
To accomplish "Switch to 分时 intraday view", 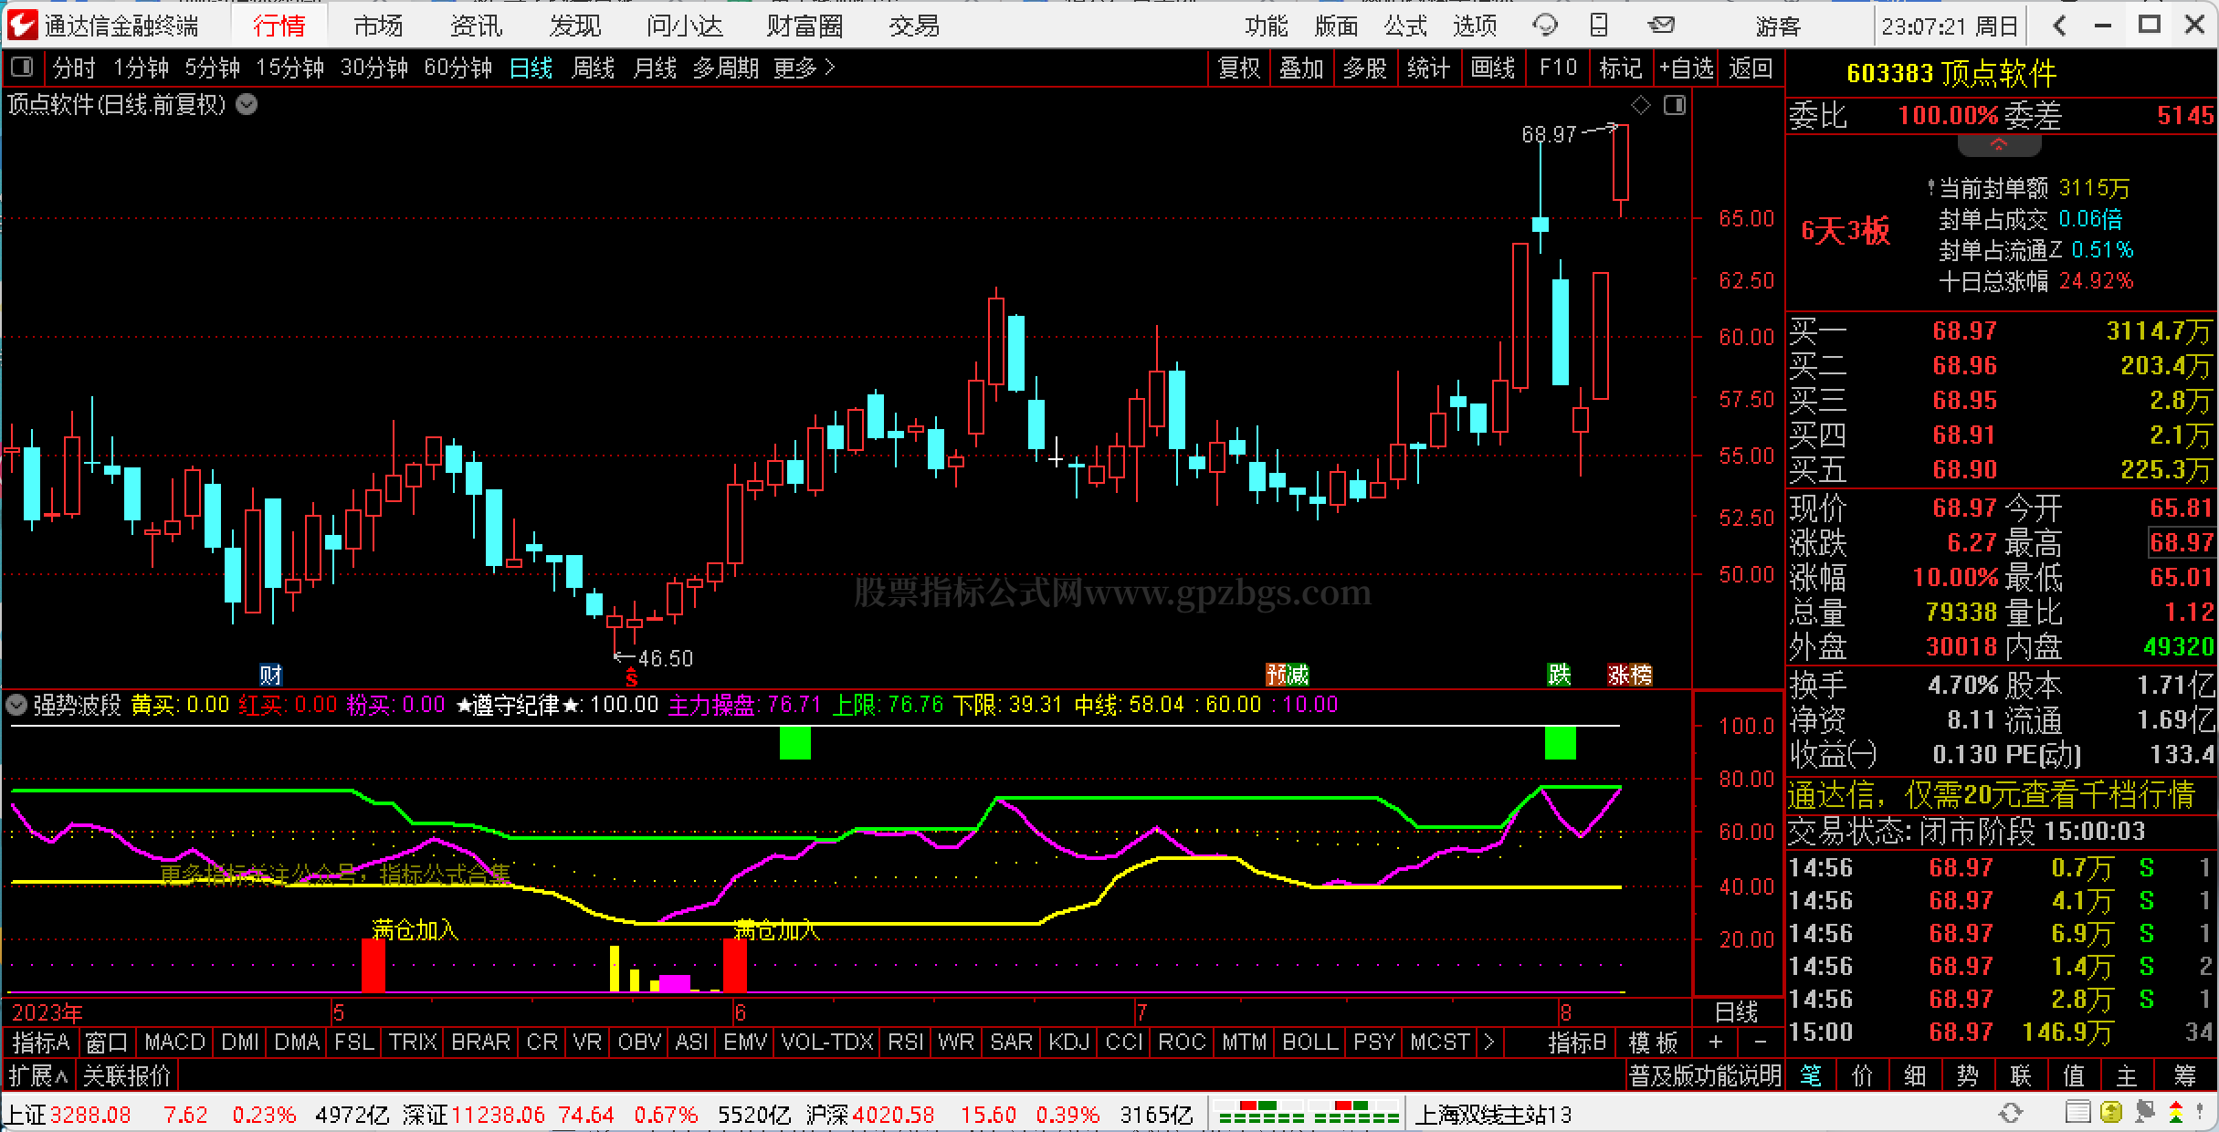I will click(x=74, y=68).
